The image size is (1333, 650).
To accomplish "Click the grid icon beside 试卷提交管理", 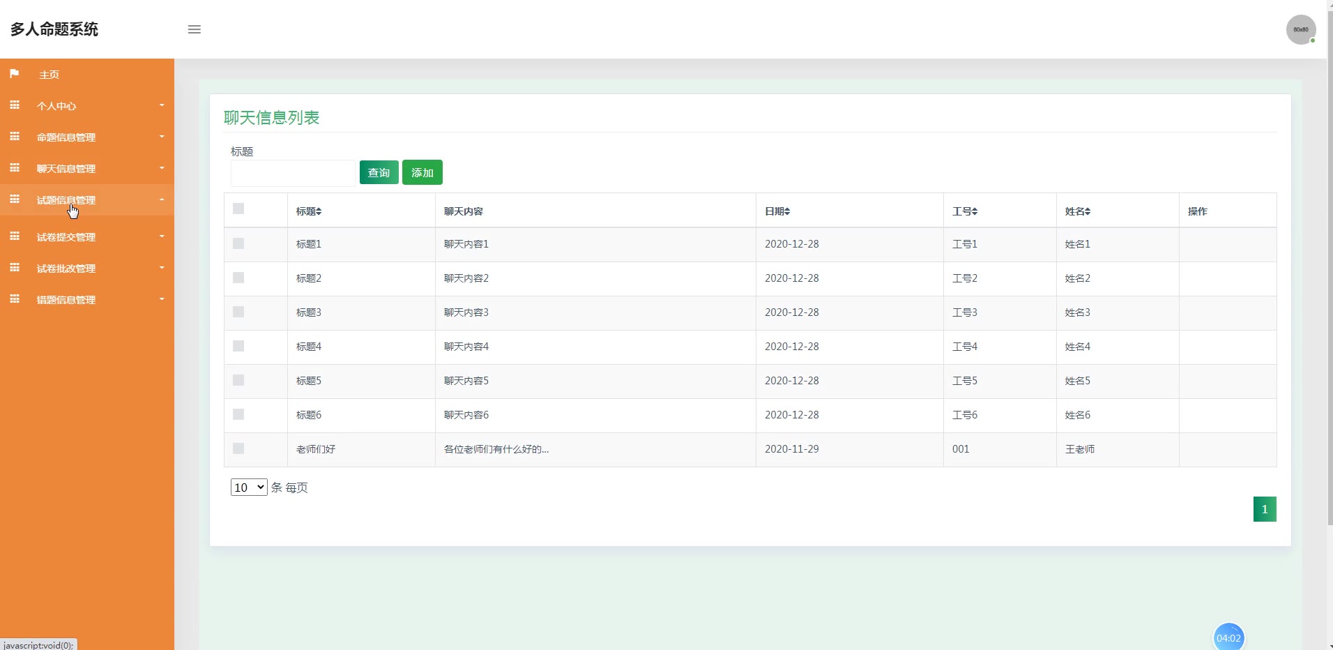I will (x=15, y=236).
